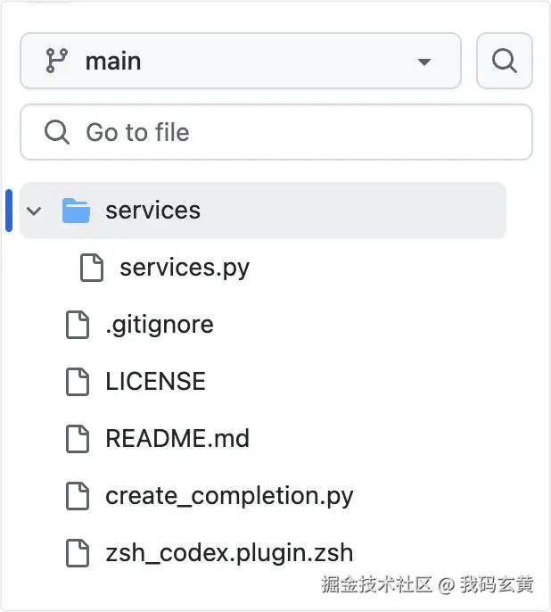The image size is (551, 612).
Task: Click the blue services folder icon
Action: click(77, 211)
